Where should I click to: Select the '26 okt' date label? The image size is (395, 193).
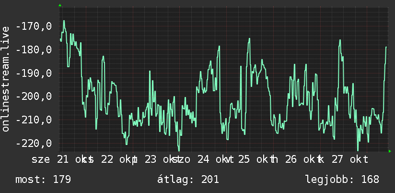coord(302,160)
